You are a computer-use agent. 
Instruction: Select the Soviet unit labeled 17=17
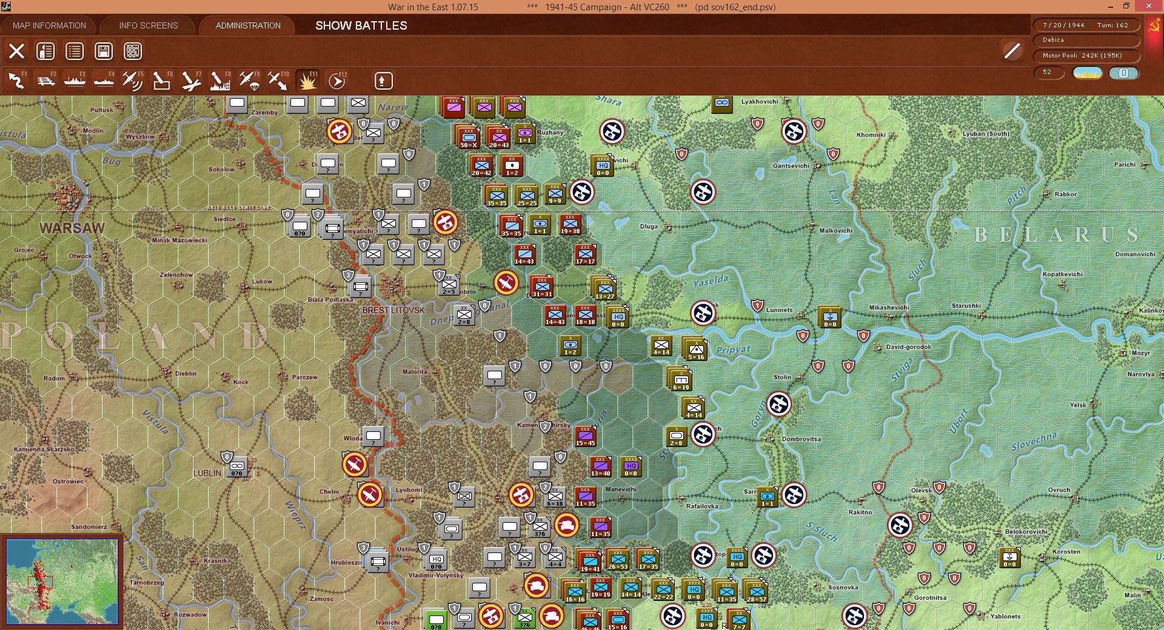[586, 254]
